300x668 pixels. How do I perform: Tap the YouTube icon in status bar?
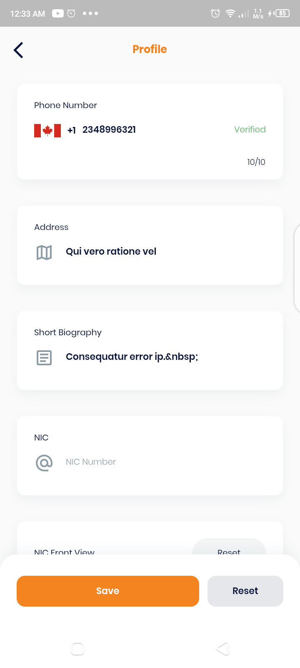pyautogui.click(x=58, y=13)
